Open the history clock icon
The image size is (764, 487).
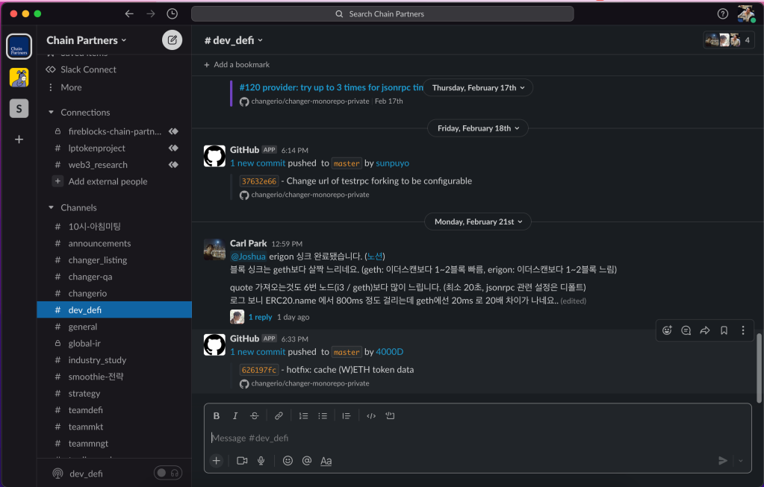pos(172,13)
